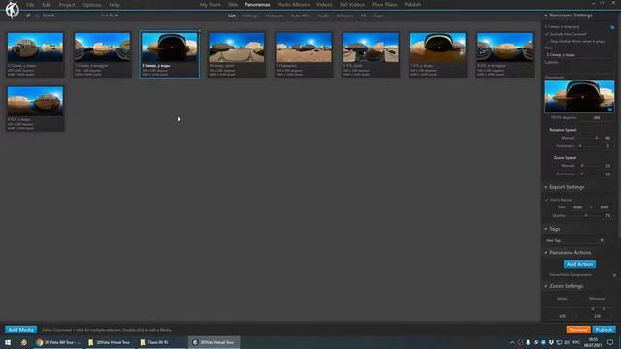The width and height of the screenshot is (621, 349).
Task: Close the selected third panorama with its X
Action: [199, 30]
